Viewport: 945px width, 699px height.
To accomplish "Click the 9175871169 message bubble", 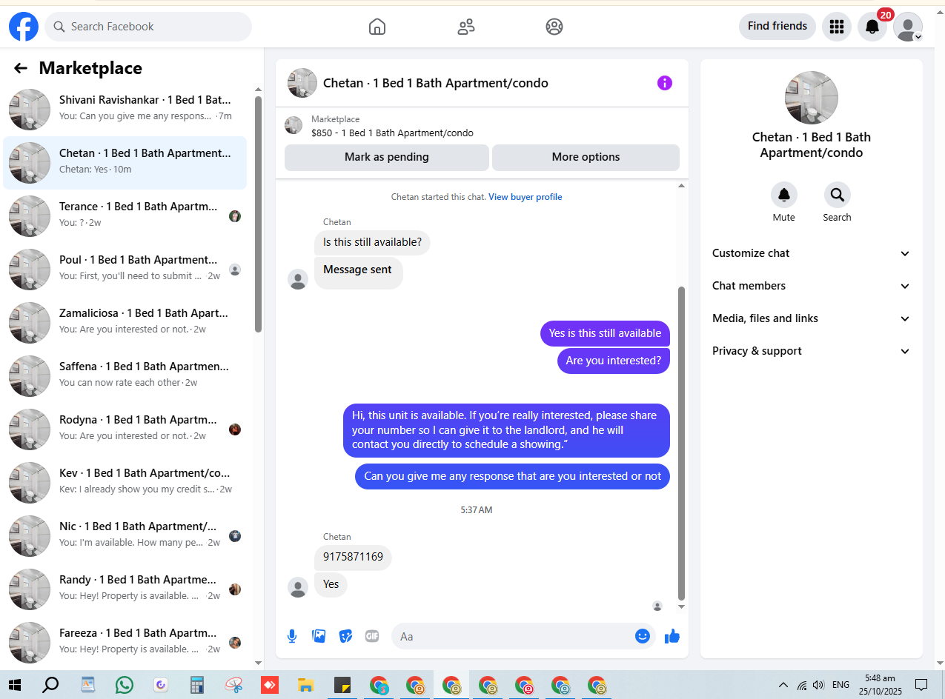I will (x=353, y=557).
